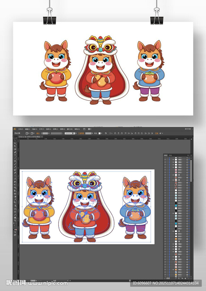Select the Lasso tool
Screen dimensions: 206x291
(15, 149)
